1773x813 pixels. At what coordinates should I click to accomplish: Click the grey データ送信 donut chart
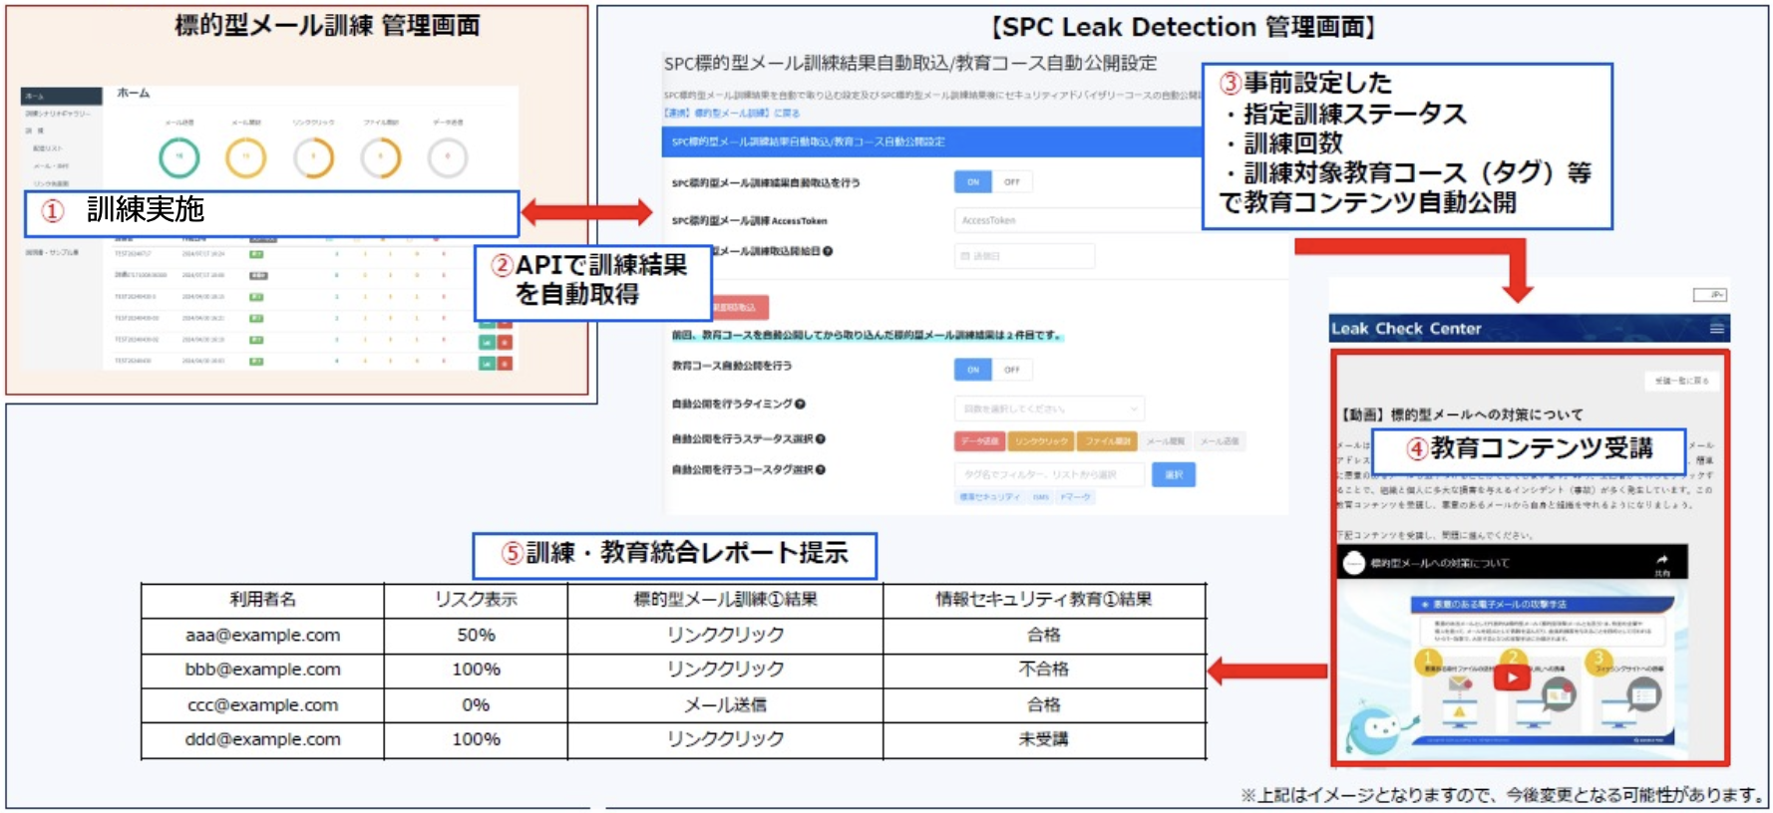(448, 157)
